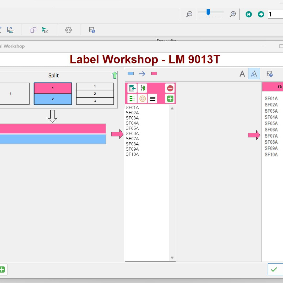Click the zoom slider handle

tap(208, 12)
